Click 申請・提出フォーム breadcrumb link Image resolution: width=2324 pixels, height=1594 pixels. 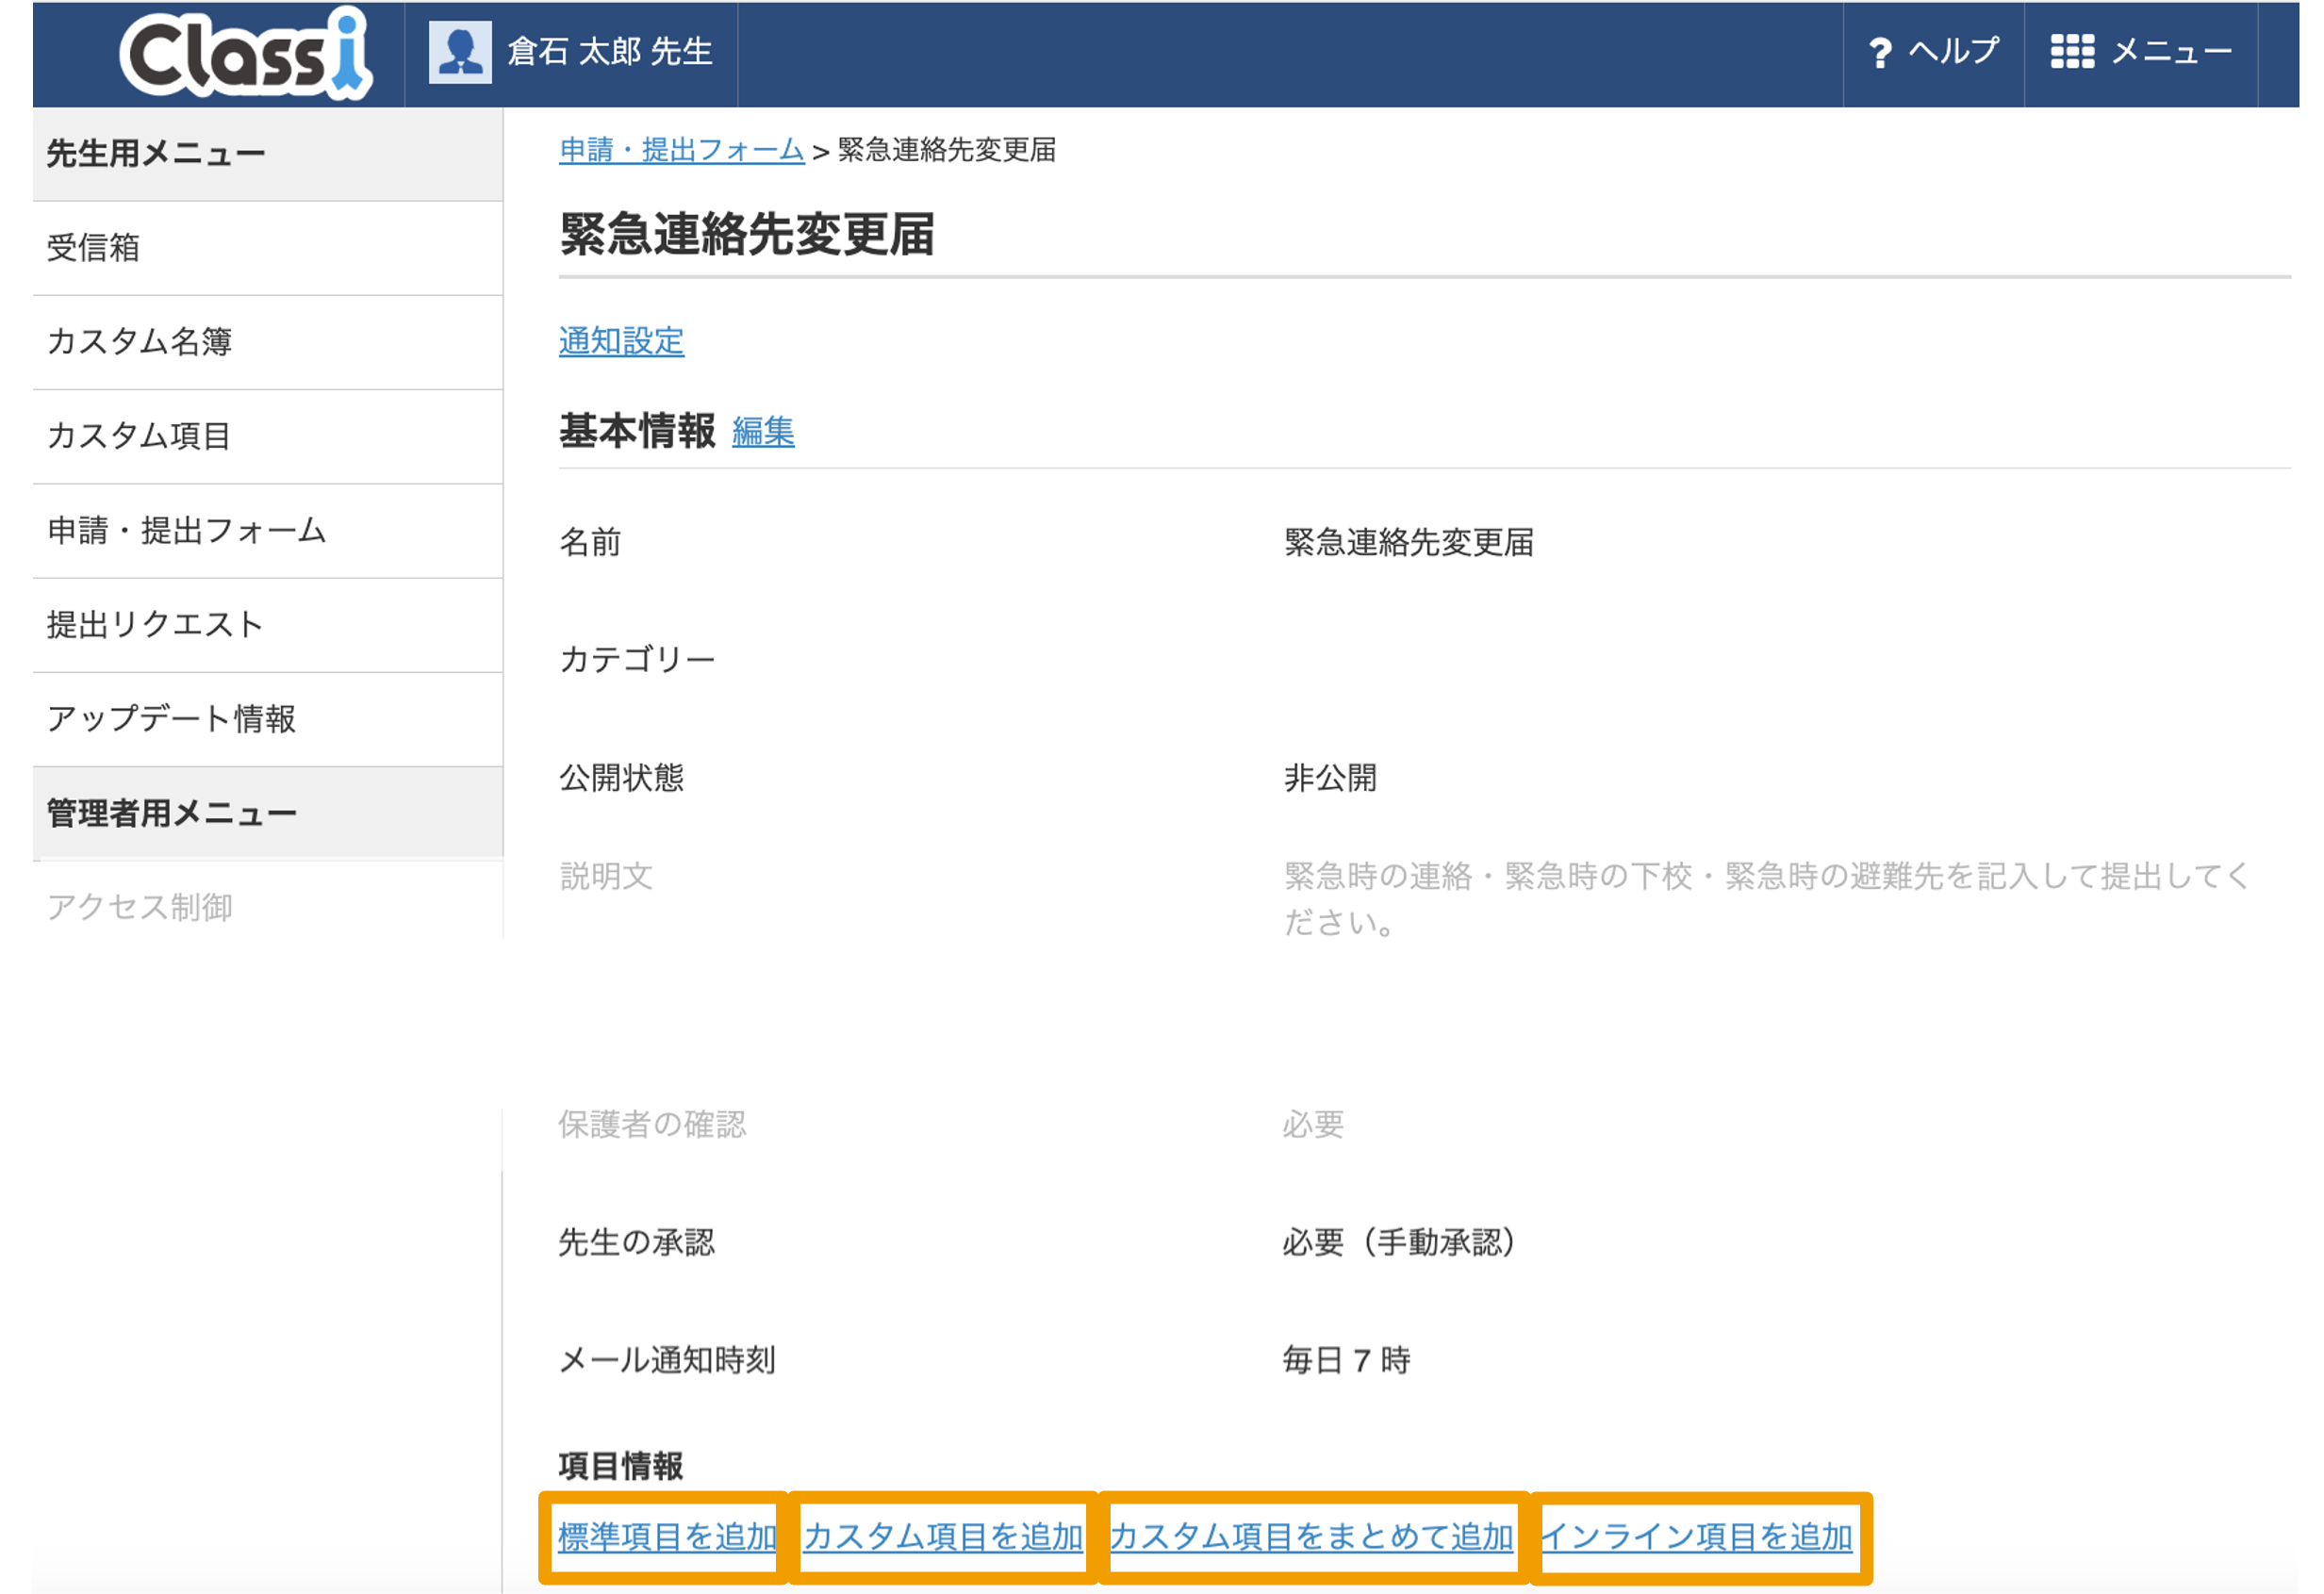click(x=681, y=150)
